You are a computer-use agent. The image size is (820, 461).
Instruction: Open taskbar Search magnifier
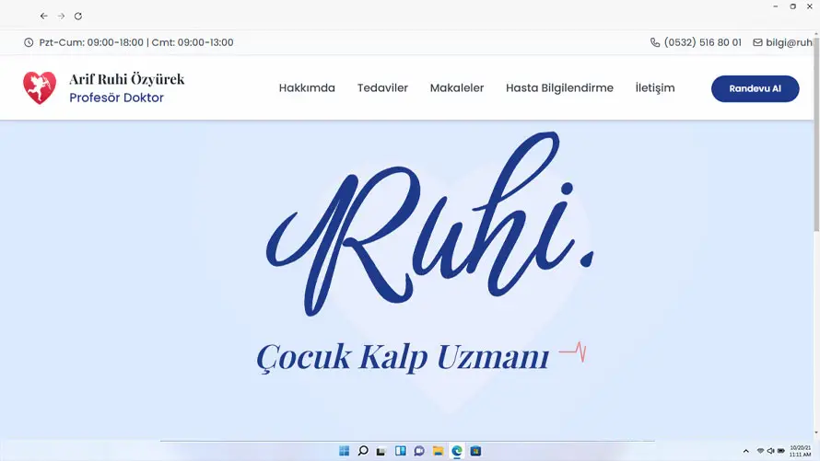pyautogui.click(x=363, y=451)
